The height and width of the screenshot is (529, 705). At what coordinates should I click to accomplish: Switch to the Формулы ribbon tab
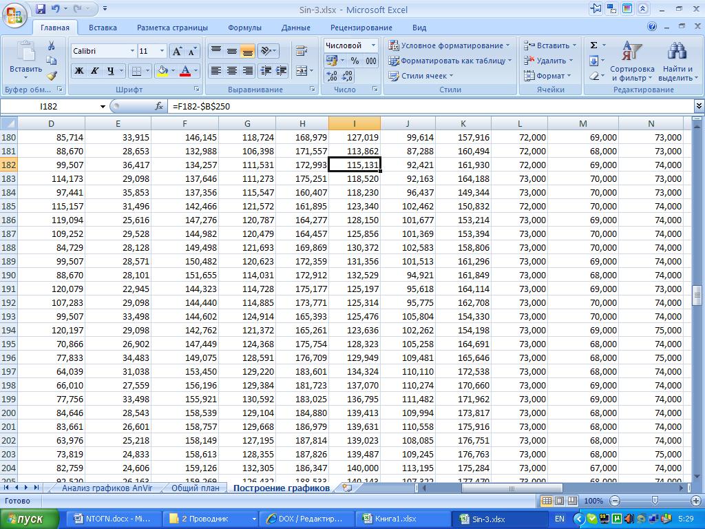[x=244, y=28]
